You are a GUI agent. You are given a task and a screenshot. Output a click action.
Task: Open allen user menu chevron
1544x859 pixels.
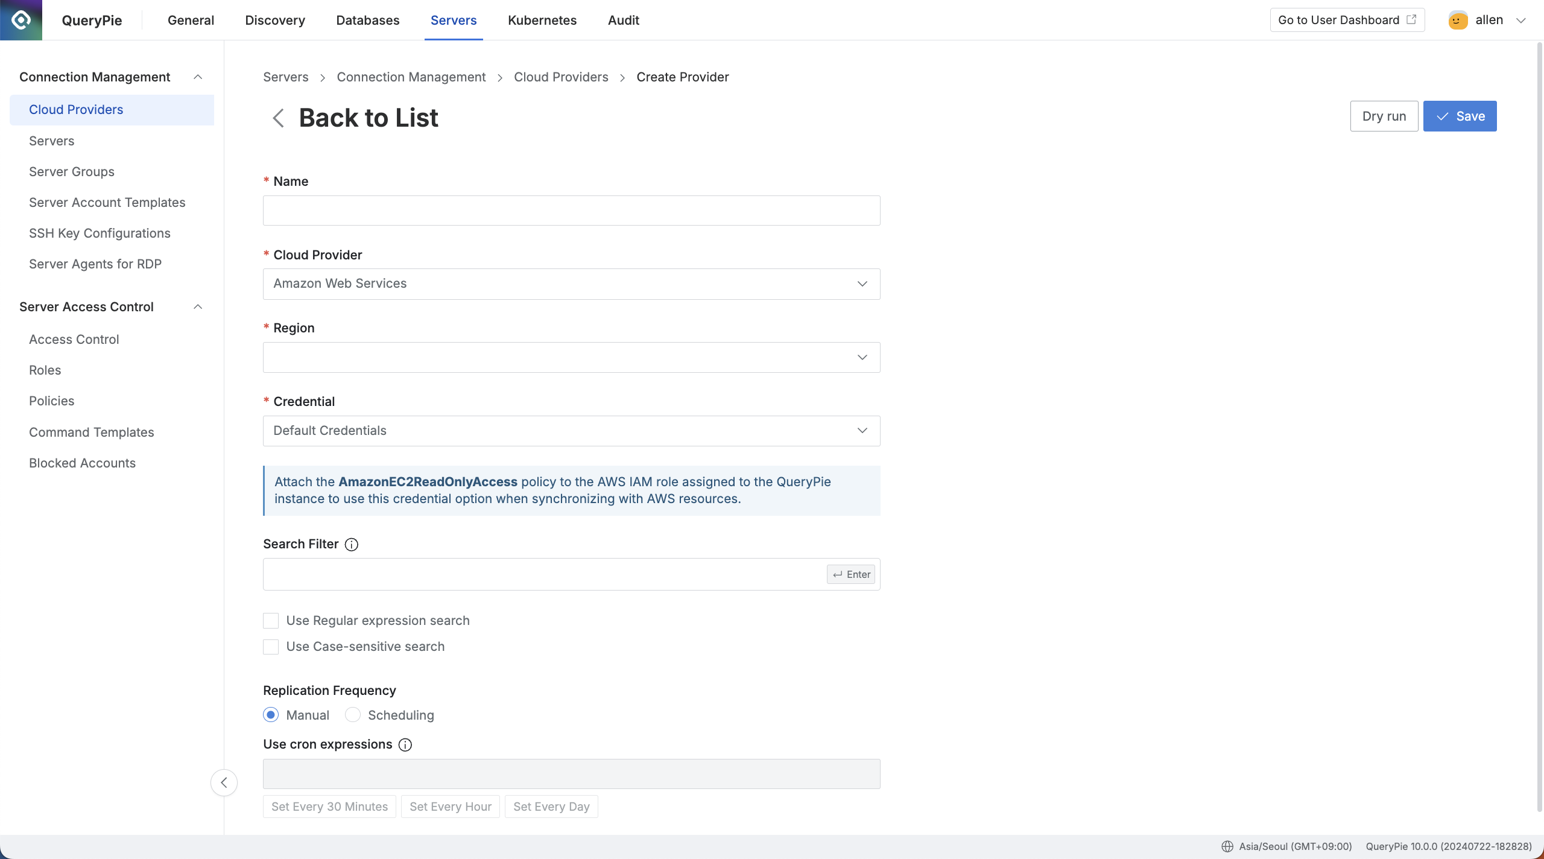[1521, 21]
